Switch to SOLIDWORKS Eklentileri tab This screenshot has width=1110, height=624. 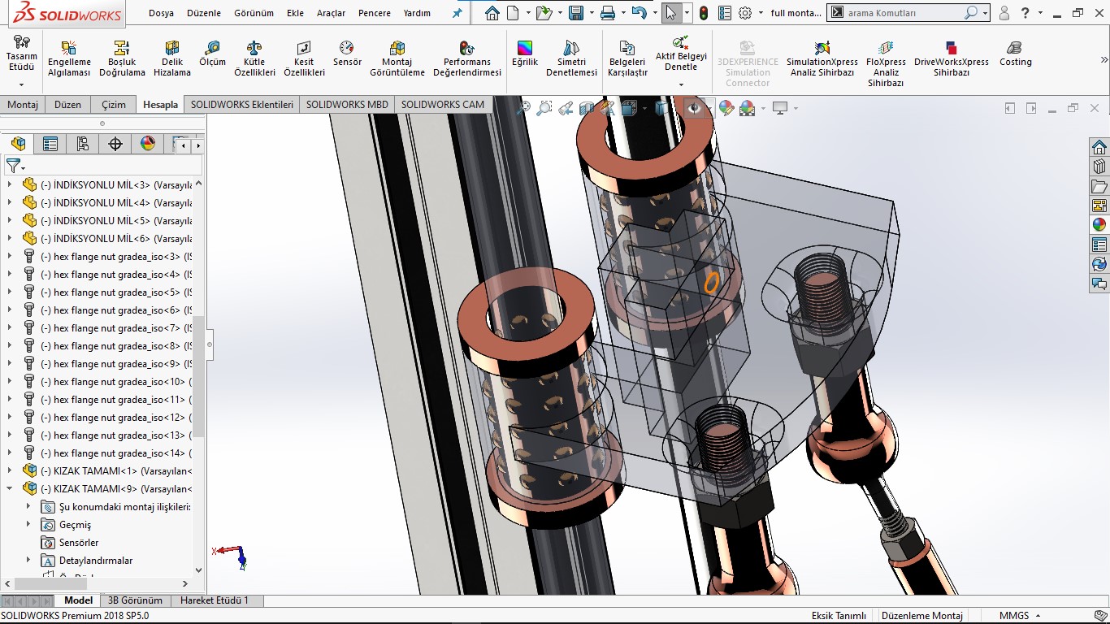241,105
